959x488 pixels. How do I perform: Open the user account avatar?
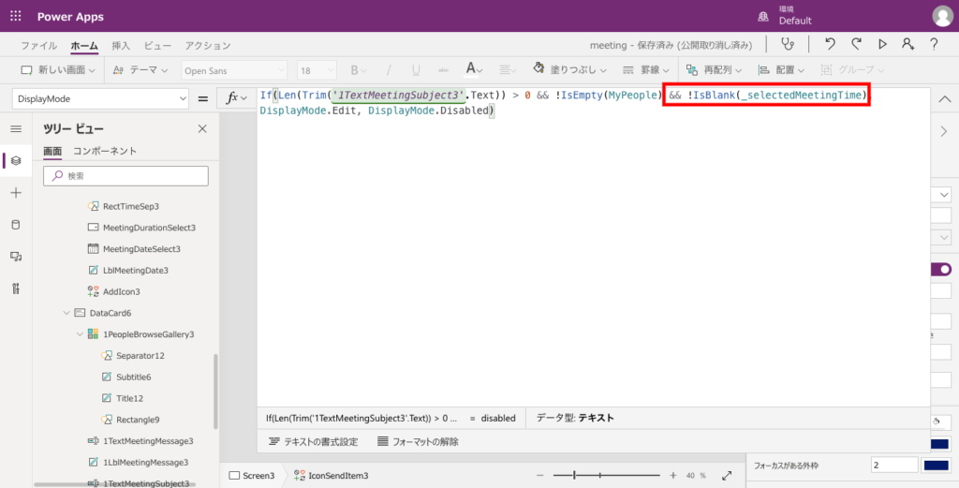942,17
